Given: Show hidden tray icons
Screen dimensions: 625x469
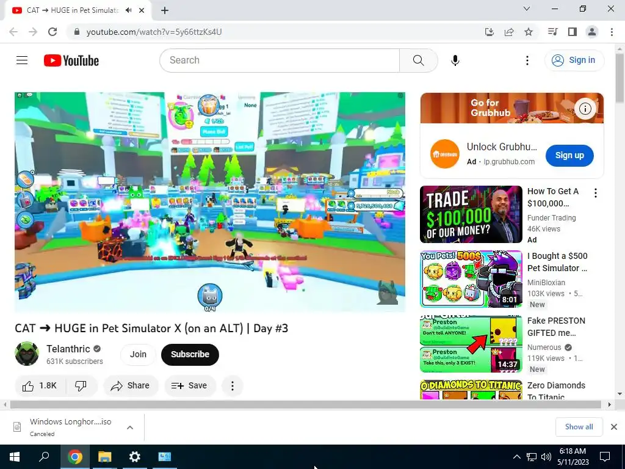Looking at the screenshot, I should tap(516, 457).
